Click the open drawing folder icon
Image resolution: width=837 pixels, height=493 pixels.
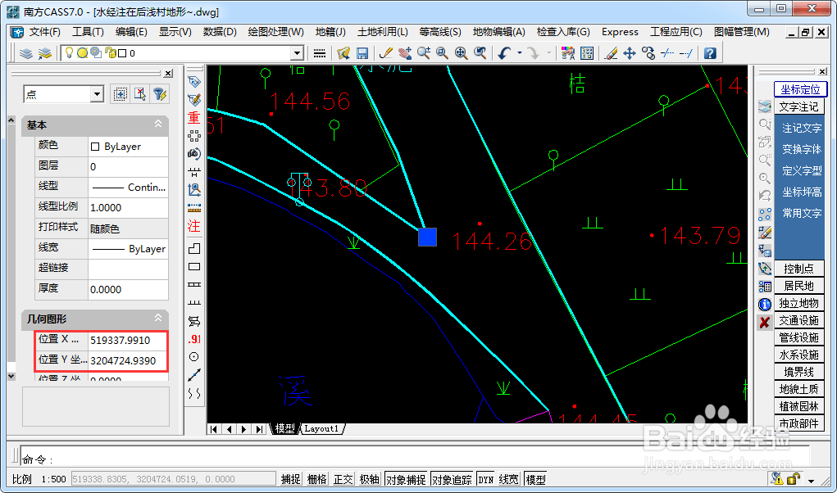click(343, 53)
